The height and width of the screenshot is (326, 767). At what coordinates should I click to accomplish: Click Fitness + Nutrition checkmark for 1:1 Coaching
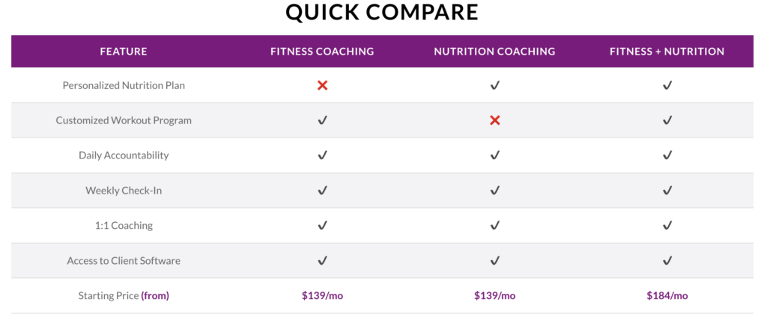[x=667, y=226]
